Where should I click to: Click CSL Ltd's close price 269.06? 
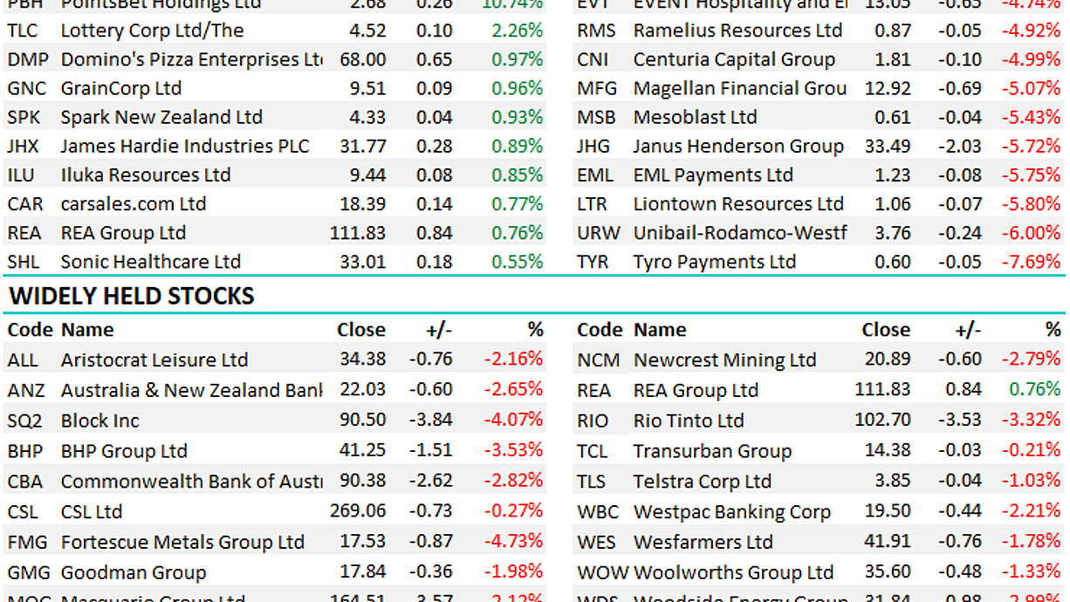[359, 511]
